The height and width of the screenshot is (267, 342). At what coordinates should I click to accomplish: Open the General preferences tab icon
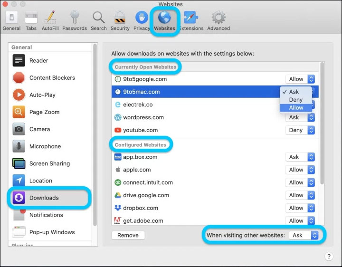point(11,17)
